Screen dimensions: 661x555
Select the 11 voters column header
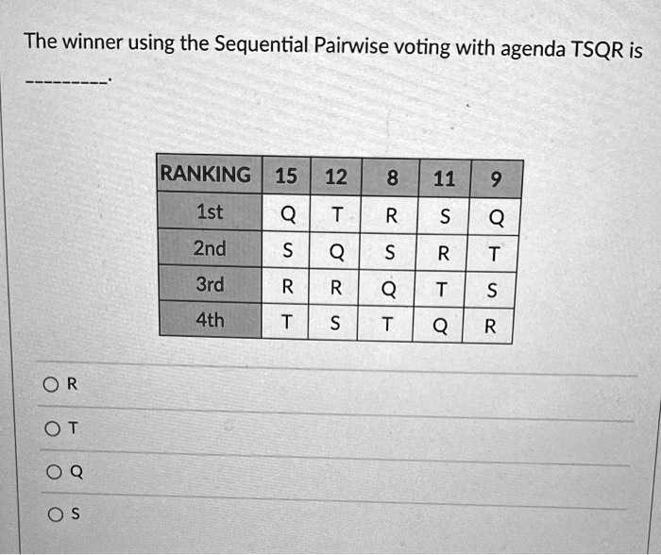point(443,179)
